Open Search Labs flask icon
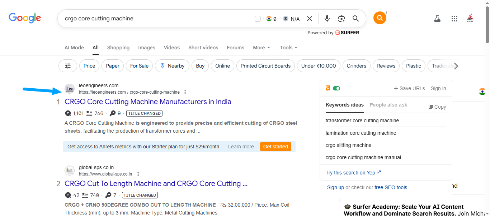 pyautogui.click(x=437, y=19)
